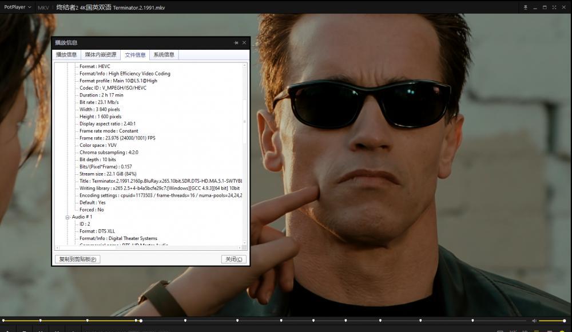Click the info list vertical scrollbar down arrow
The image size is (572, 332).
(x=245, y=243)
